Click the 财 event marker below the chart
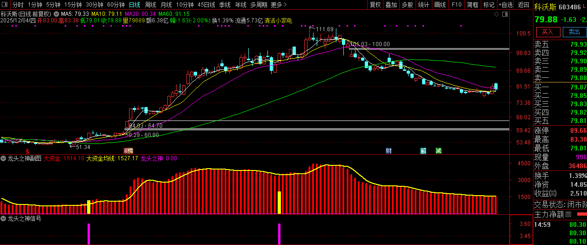Image resolution: width=587 pixels, height=245 pixels. click(x=389, y=151)
